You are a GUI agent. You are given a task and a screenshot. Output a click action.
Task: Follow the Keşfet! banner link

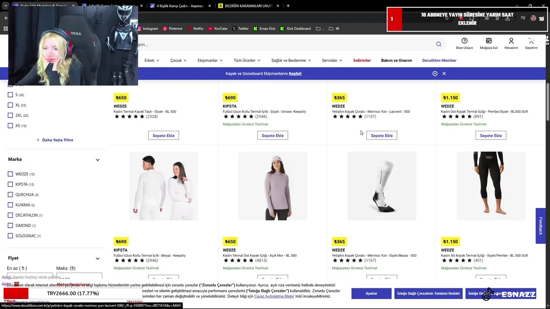[295, 73]
